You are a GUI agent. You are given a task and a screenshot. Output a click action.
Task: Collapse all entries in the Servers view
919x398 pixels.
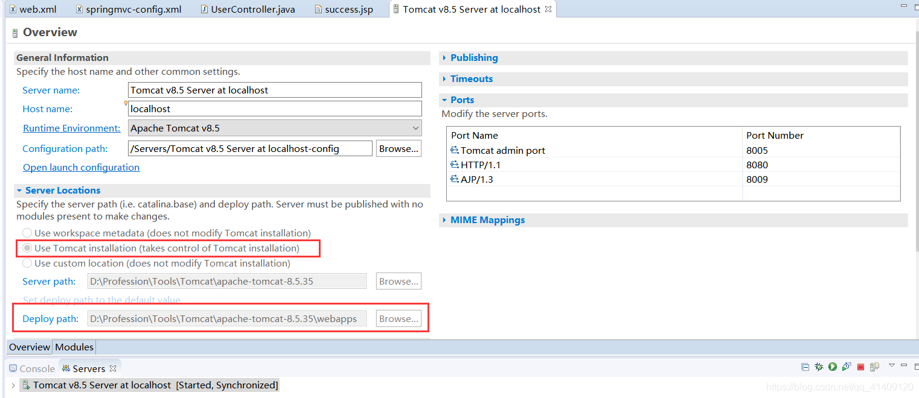click(x=805, y=366)
